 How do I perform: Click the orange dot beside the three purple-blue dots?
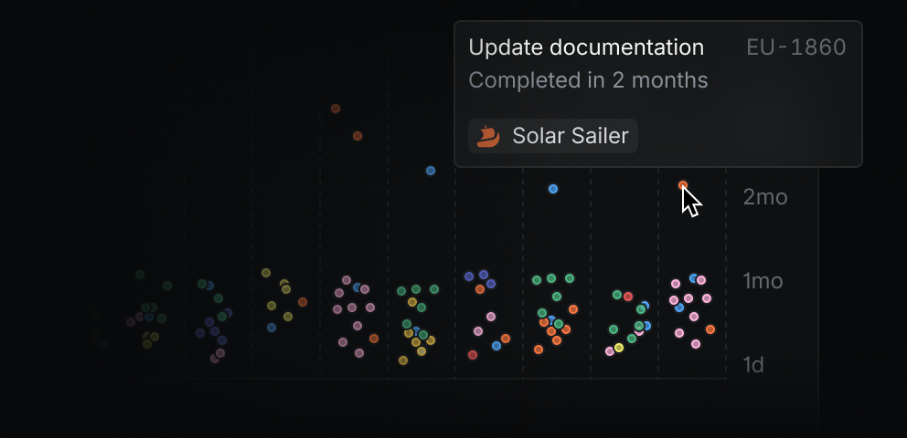480,289
